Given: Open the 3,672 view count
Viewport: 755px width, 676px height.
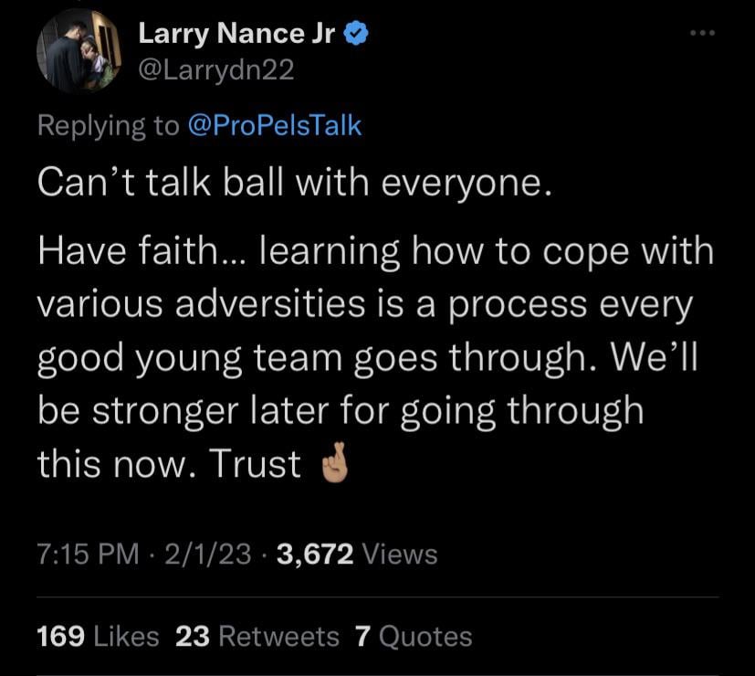Looking at the screenshot, I should [x=313, y=554].
